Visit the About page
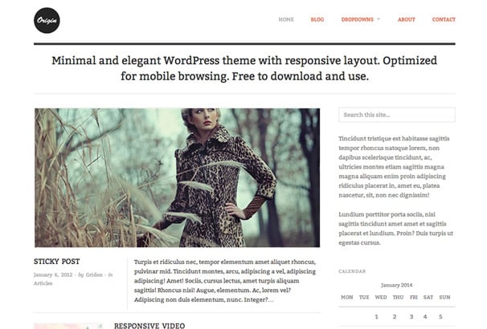This screenshot has height=329, width=487. pos(407,19)
